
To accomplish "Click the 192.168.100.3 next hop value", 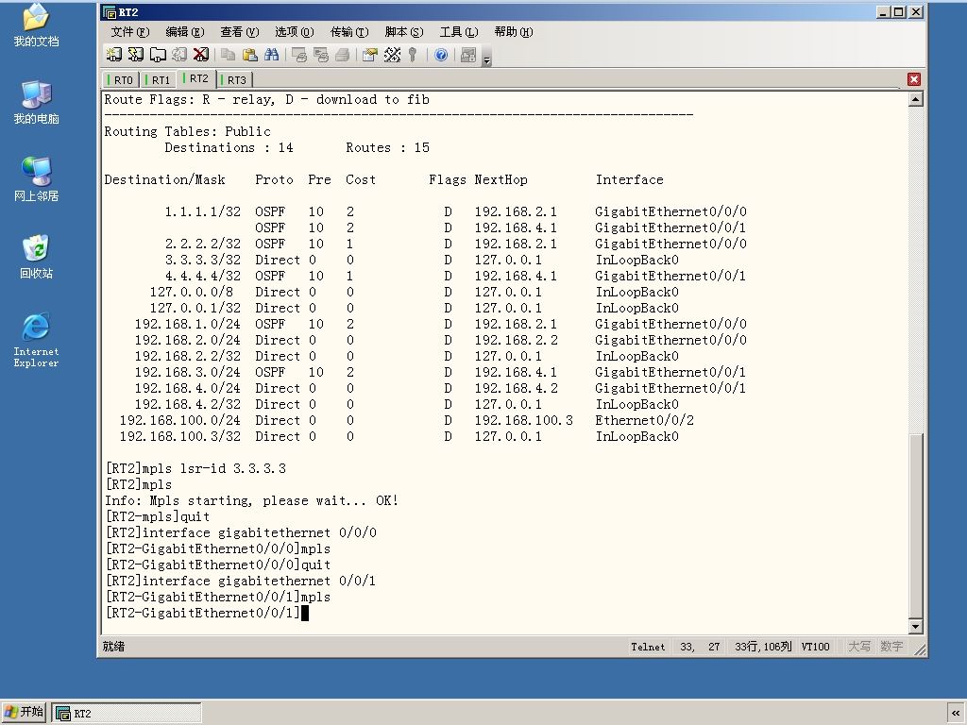I will click(523, 420).
